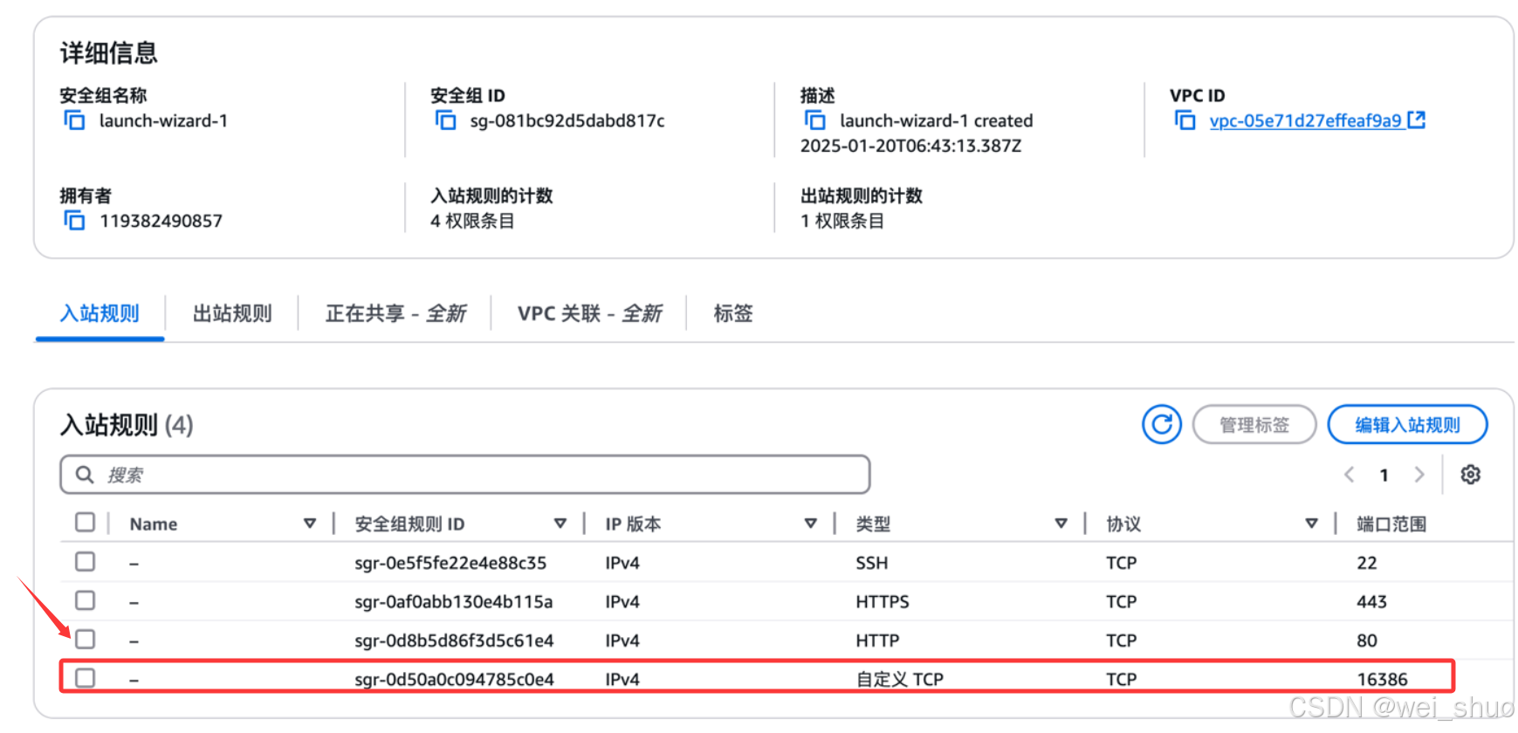This screenshot has height=733, width=1518.
Task: Click the port range value 16386
Action: (1383, 679)
